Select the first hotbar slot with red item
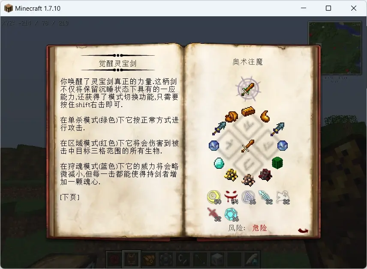This screenshot has height=269, width=367. click(114, 259)
